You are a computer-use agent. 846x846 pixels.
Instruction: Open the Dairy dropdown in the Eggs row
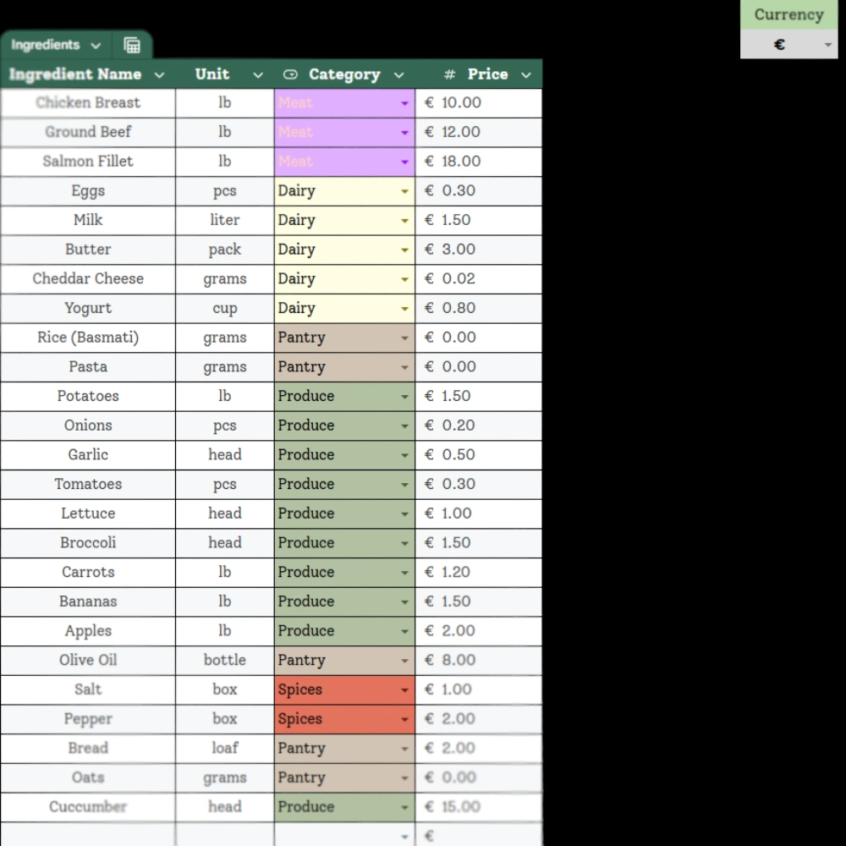pyautogui.click(x=404, y=191)
